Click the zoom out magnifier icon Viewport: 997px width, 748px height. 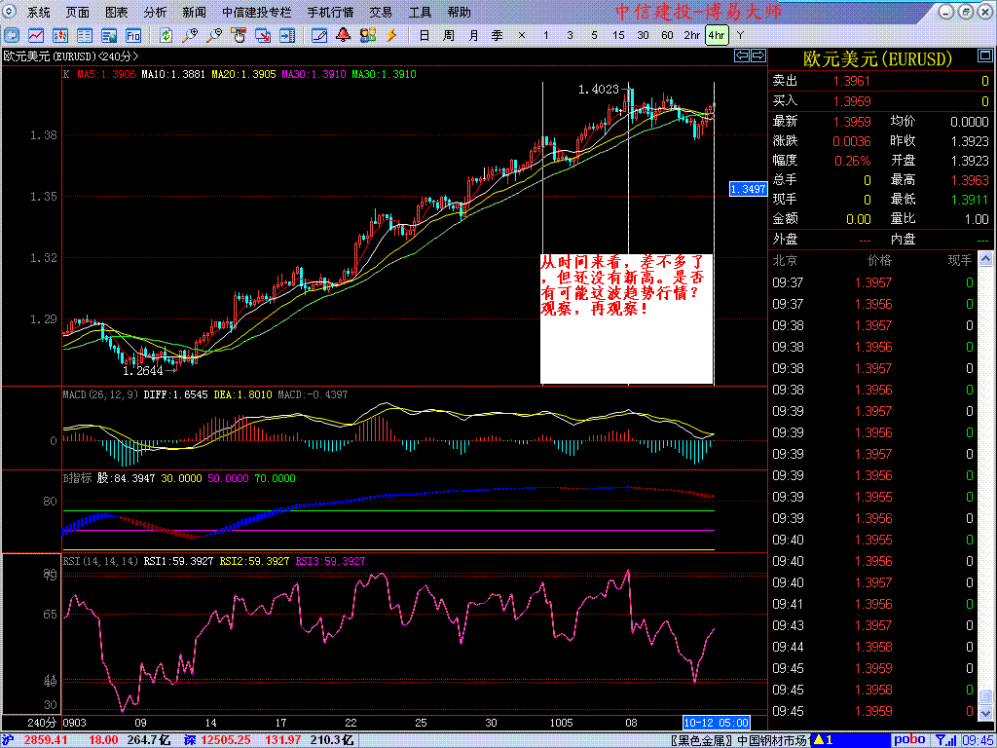[x=214, y=35]
